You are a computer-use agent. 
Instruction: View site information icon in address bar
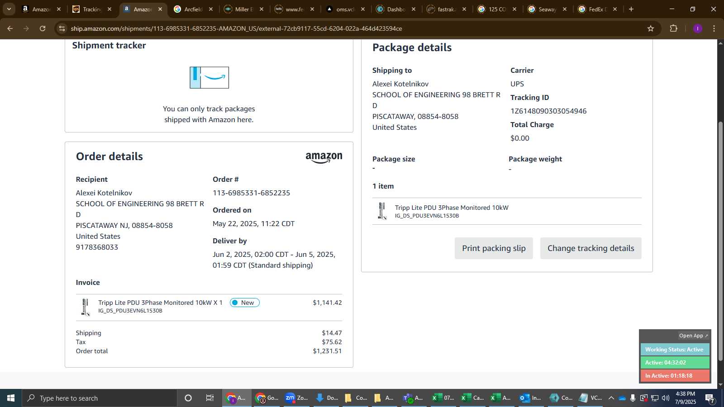pos(62,28)
